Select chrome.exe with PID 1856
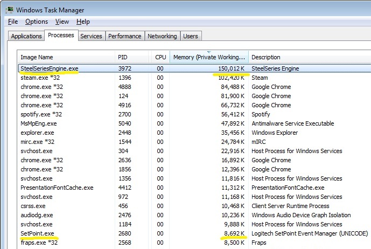Screen dimensions: 371x249 [x=194, y=169]
